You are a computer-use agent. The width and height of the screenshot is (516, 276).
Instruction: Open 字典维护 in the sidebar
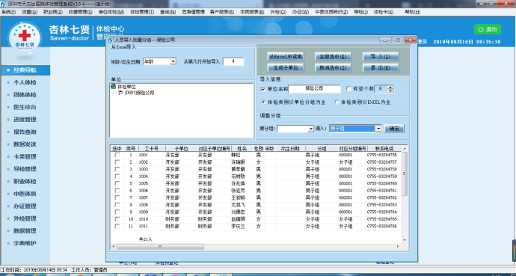25,243
